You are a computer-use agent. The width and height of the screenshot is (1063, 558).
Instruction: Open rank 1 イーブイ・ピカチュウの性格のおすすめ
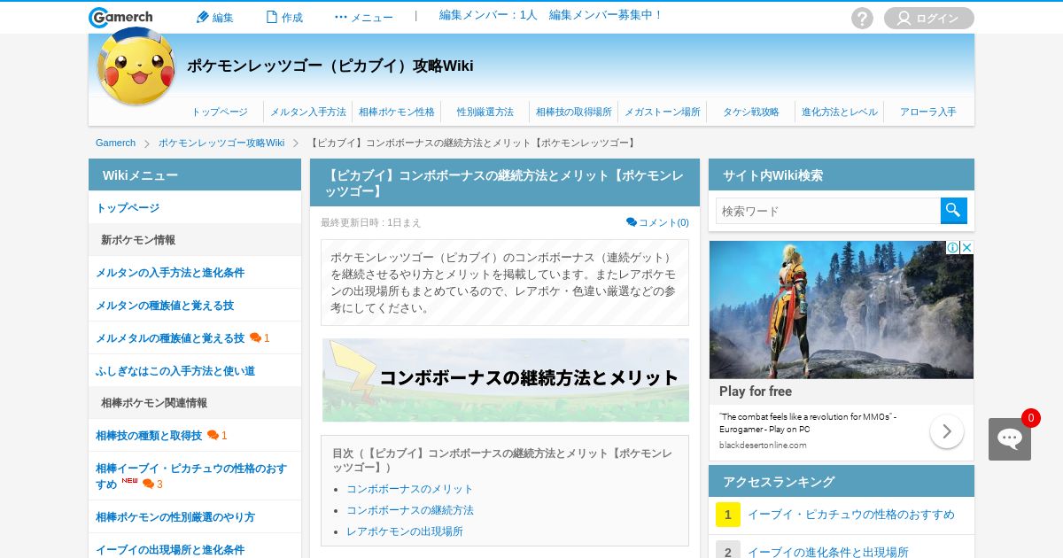coord(851,515)
